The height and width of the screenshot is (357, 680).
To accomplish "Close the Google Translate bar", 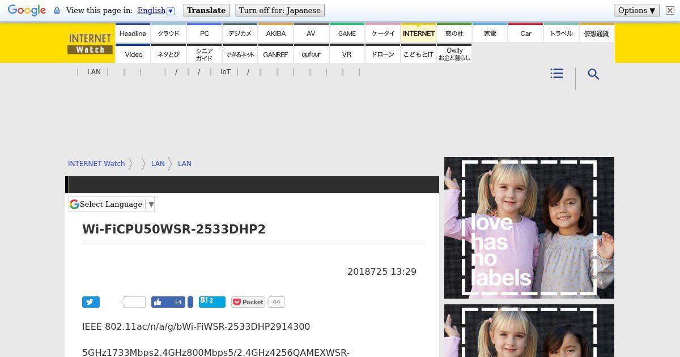I will 670,11.
